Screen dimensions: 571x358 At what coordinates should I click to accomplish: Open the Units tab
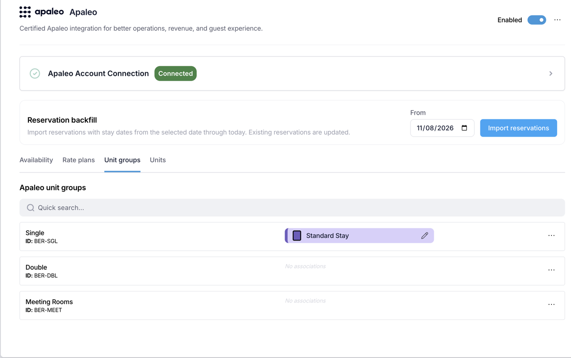[158, 160]
